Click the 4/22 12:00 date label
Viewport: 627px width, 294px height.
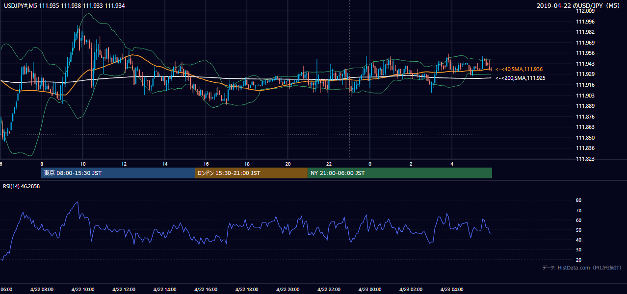pos(124,290)
